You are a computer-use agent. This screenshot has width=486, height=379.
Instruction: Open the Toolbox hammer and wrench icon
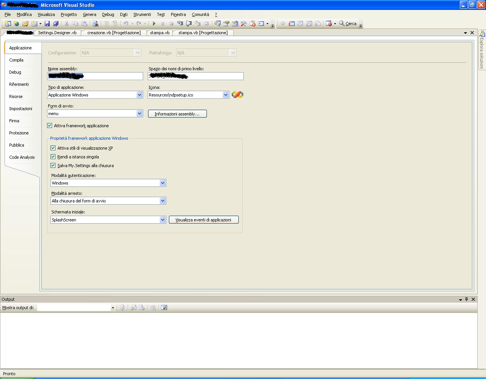pyautogui.click(x=244, y=24)
